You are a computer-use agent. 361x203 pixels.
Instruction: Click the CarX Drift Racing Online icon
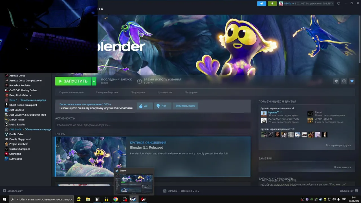click(6, 90)
